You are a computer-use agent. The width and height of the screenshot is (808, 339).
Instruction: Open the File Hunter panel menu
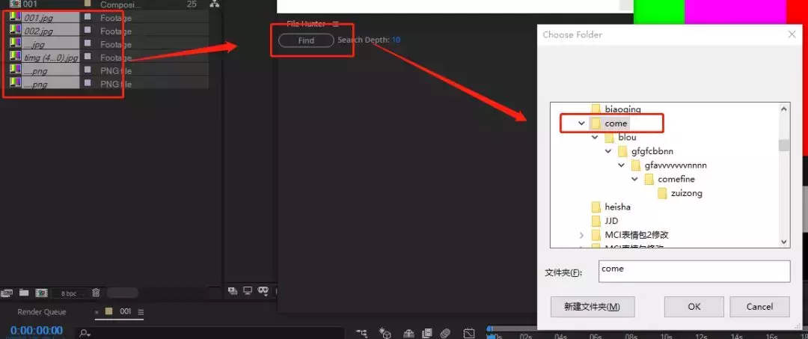[335, 24]
